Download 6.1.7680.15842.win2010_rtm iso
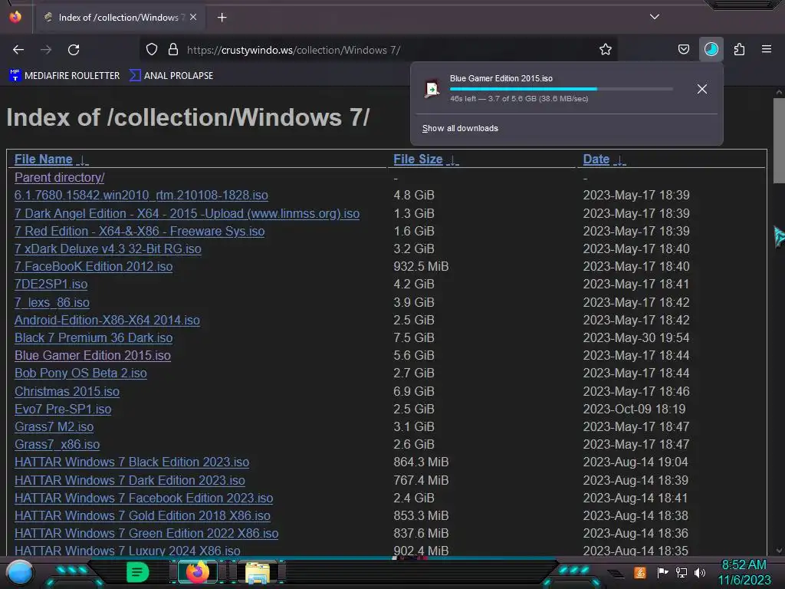Viewport: 785px width, 589px height. pyautogui.click(x=141, y=196)
